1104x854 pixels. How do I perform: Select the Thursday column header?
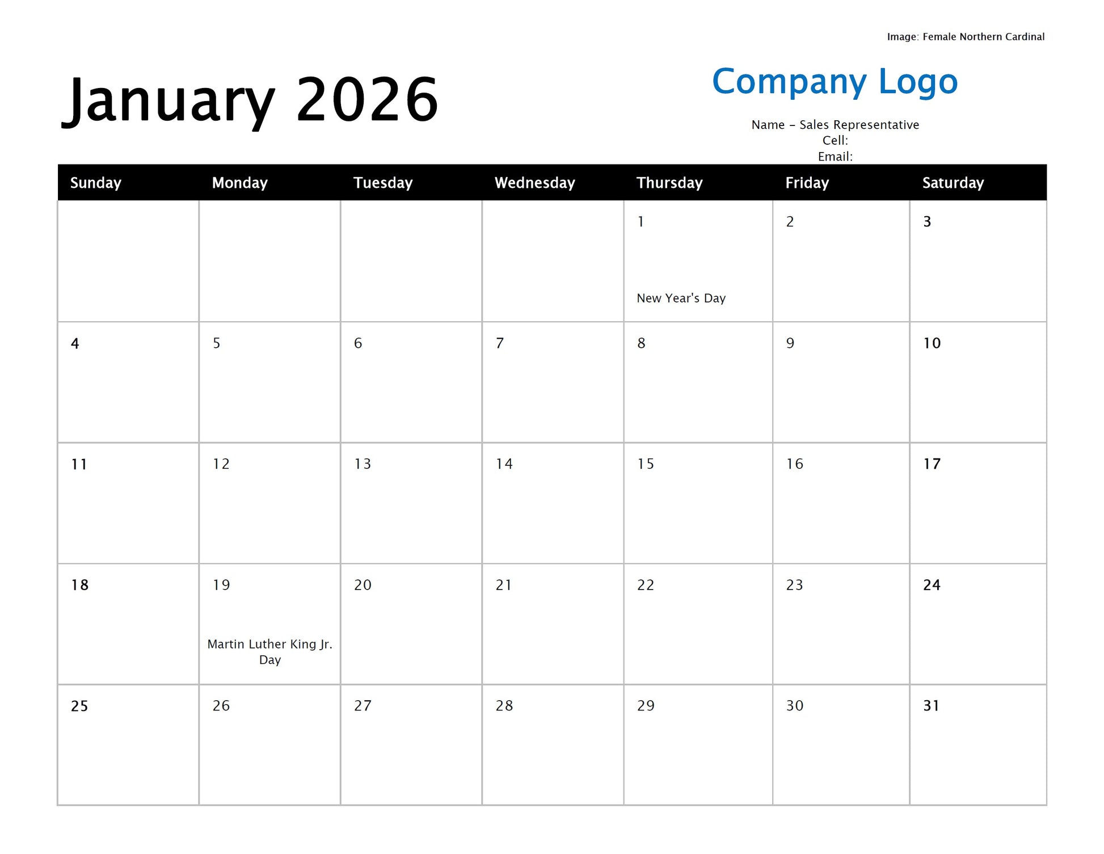pyautogui.click(x=669, y=183)
